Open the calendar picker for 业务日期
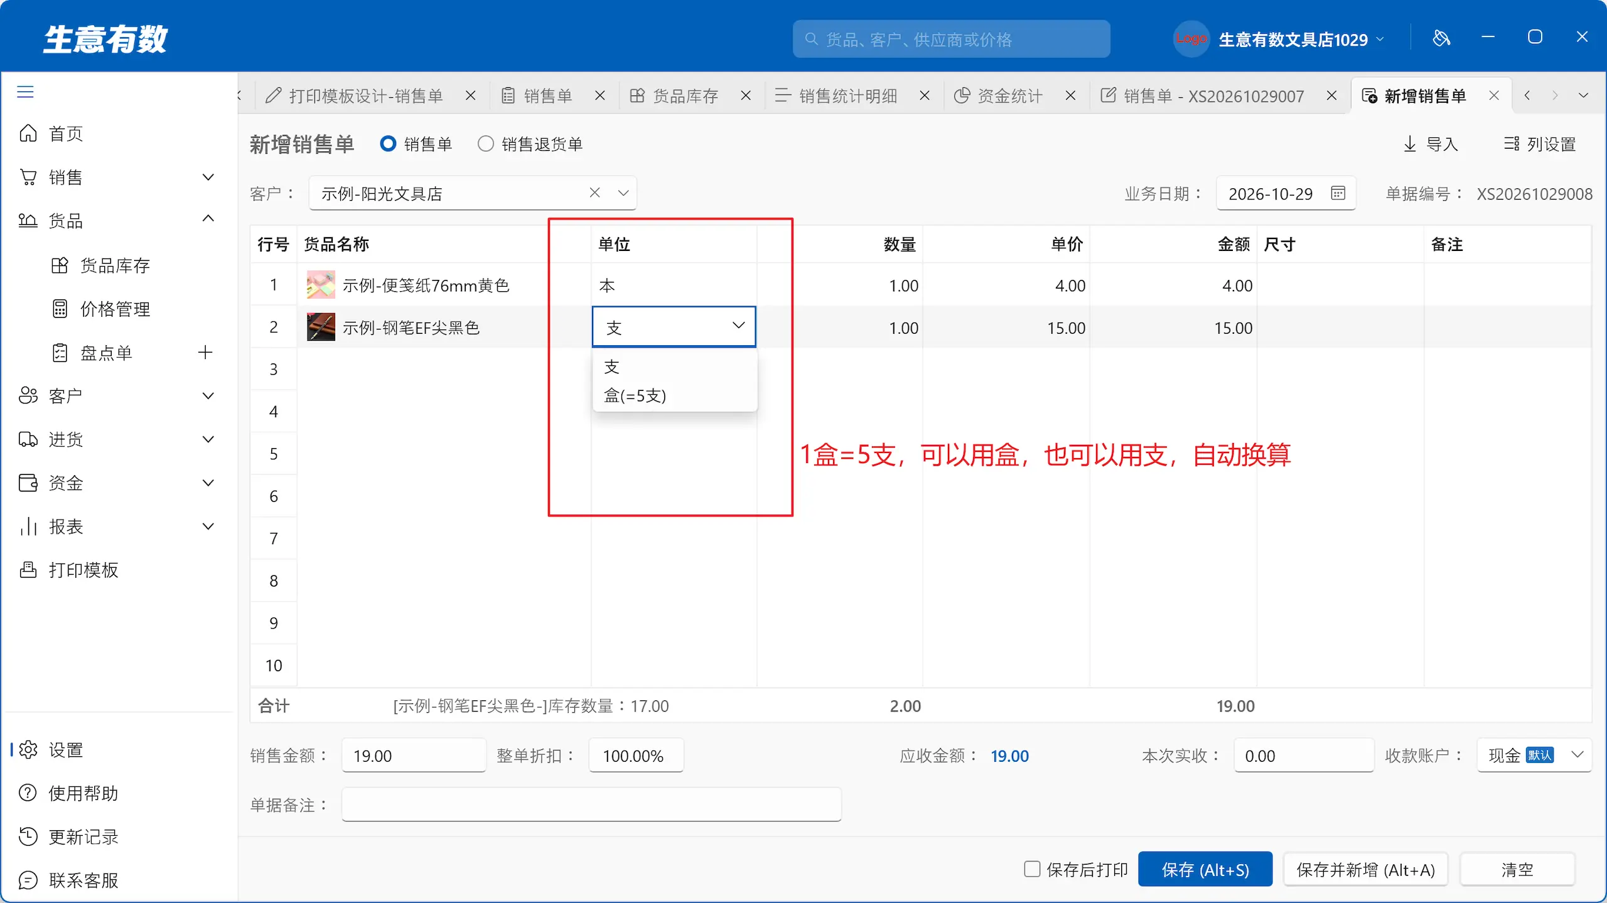 coord(1338,193)
